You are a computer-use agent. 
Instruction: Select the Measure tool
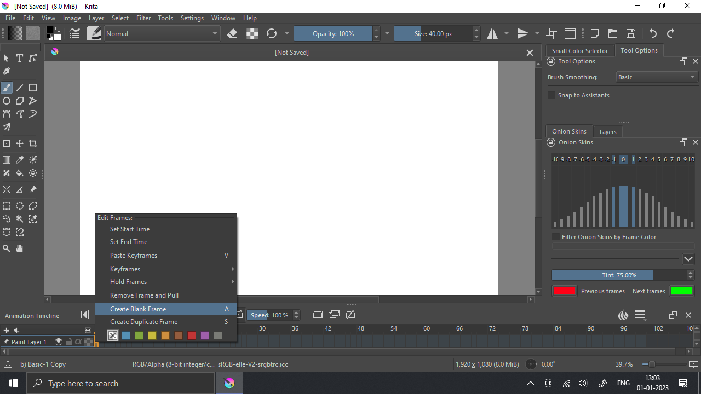20,189
